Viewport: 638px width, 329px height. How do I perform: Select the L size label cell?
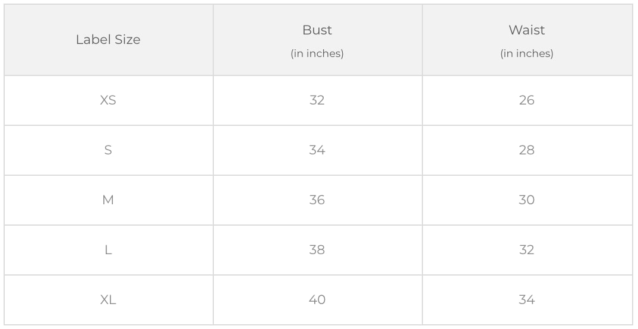(x=108, y=250)
